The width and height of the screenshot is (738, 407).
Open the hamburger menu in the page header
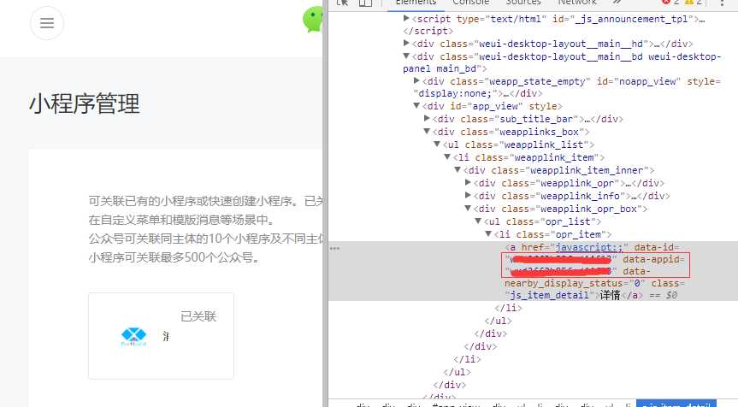(46, 23)
